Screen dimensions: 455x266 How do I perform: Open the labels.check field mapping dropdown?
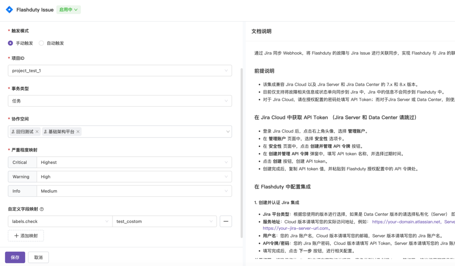(x=60, y=221)
